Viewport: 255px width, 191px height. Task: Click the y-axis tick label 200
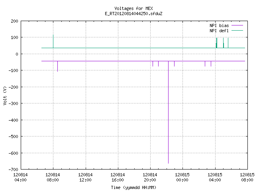tap(14, 21)
